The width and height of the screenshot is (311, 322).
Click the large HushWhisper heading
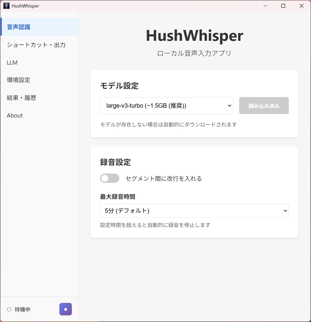point(195,36)
